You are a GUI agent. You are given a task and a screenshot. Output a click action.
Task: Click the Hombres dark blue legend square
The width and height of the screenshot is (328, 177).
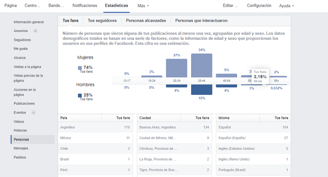point(80,95)
